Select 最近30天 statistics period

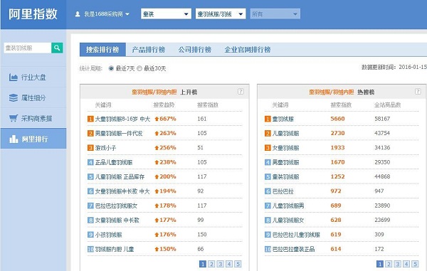[x=139, y=68]
